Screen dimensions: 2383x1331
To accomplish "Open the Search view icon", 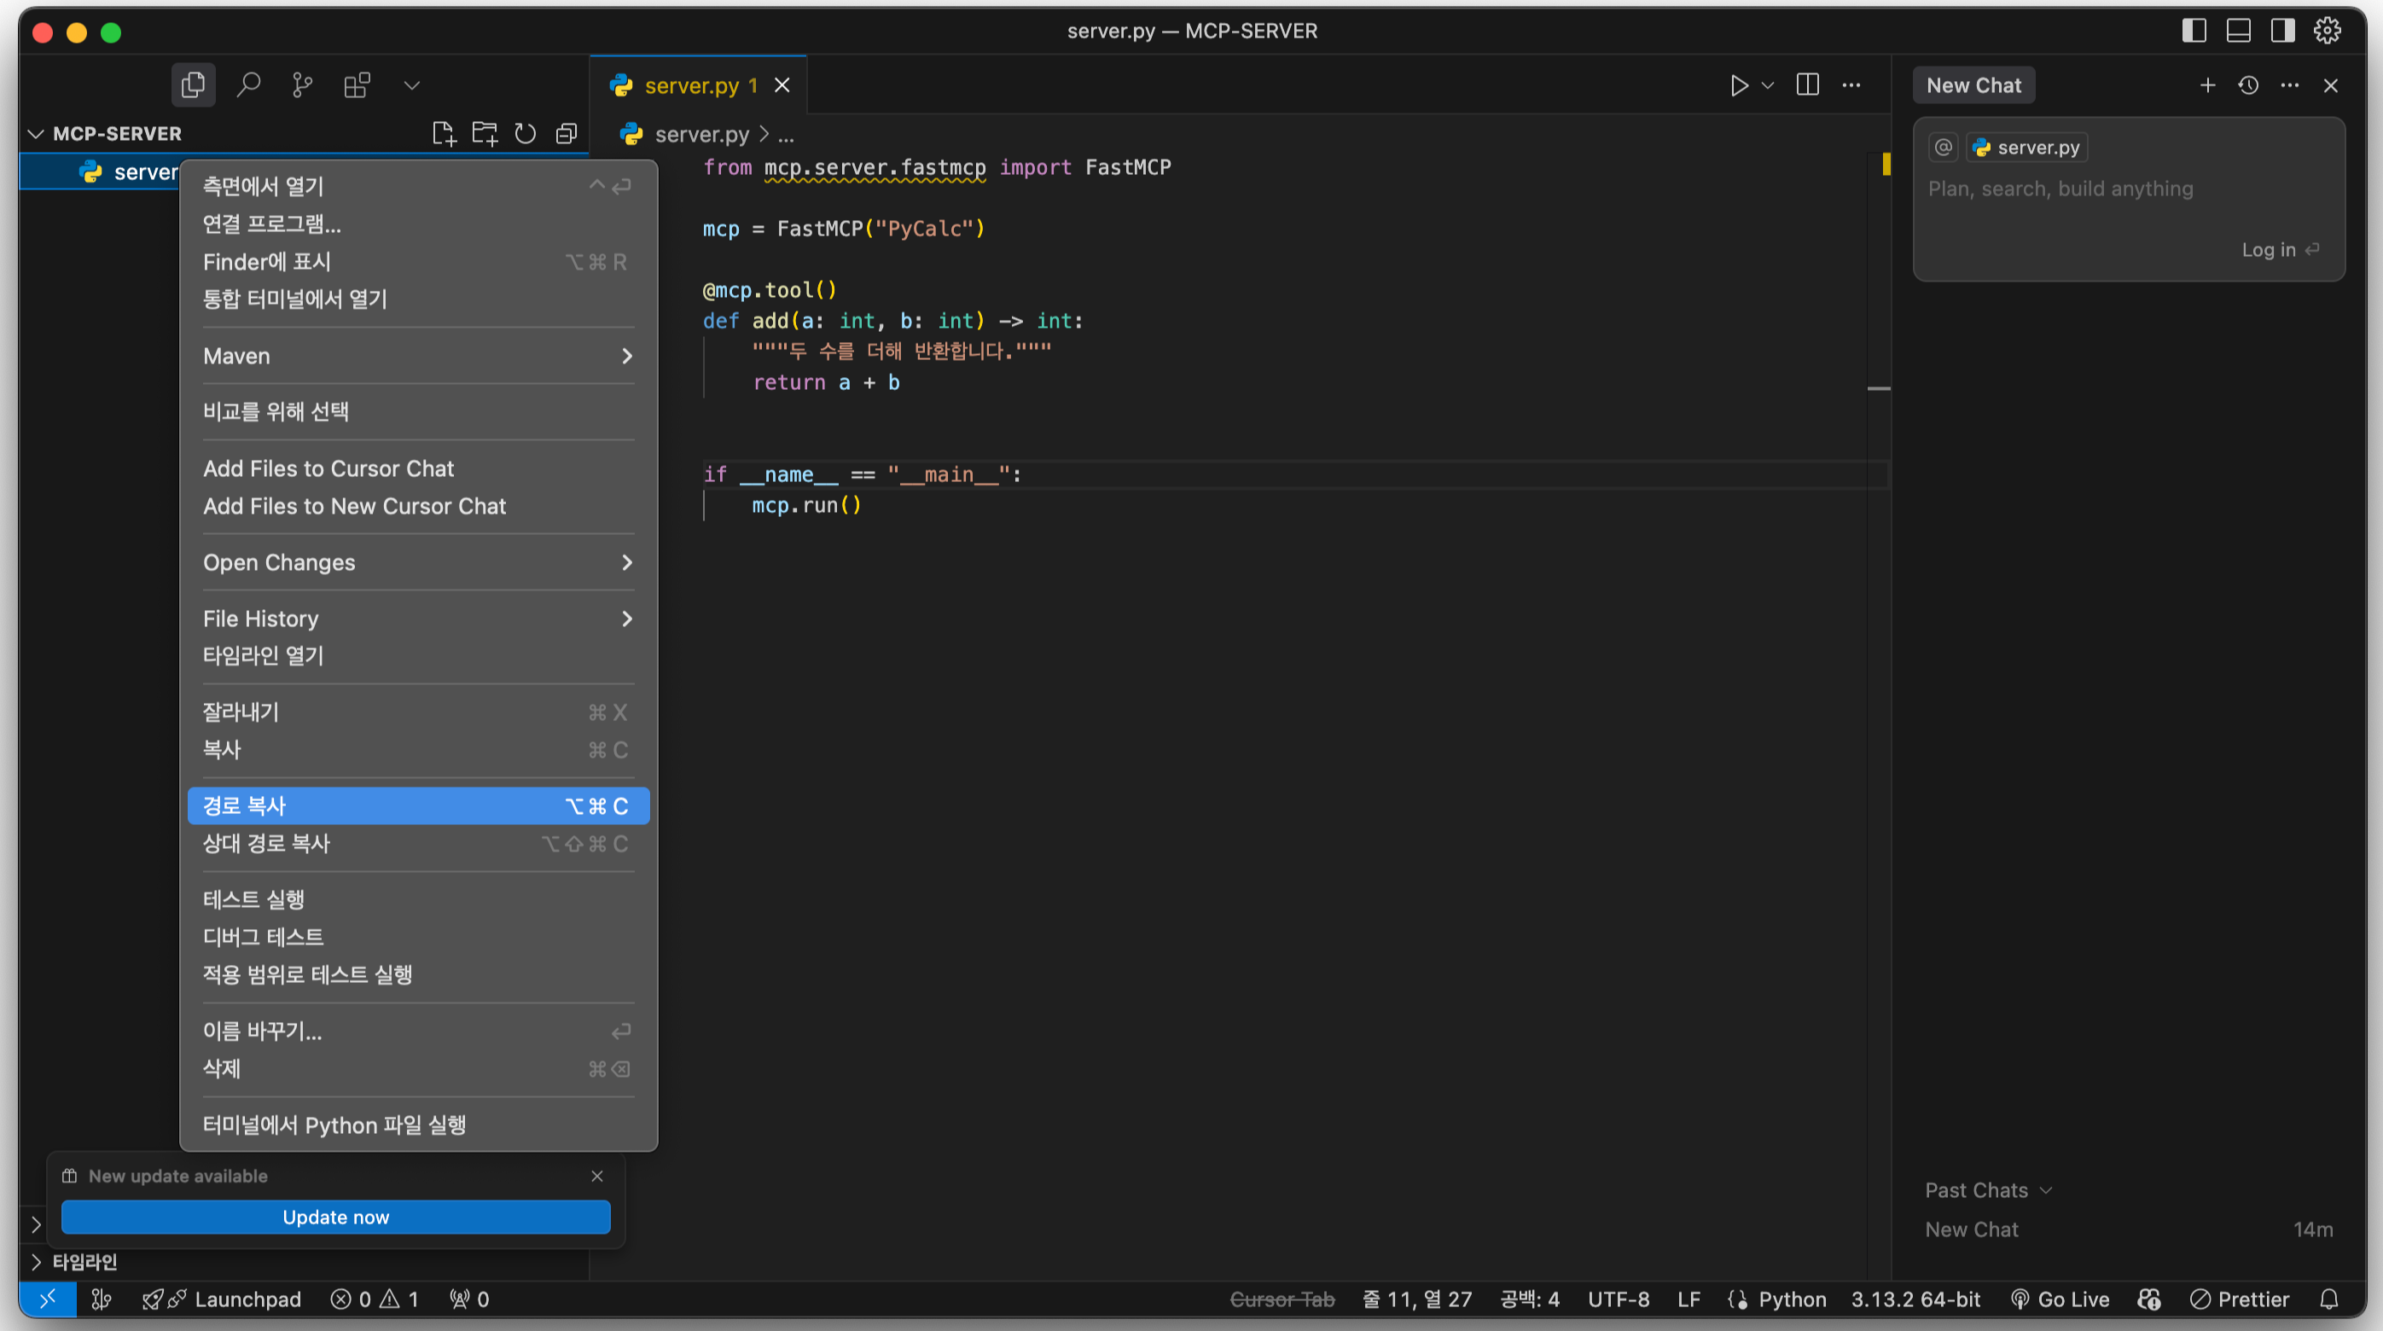I will (x=248, y=85).
